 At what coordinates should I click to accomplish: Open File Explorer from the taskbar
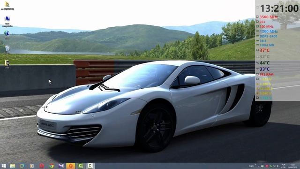click(13, 166)
